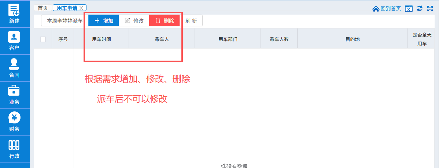Screen dimensions: 439x168
Task: Select the 用车申请 tab
Action: [x=67, y=8]
